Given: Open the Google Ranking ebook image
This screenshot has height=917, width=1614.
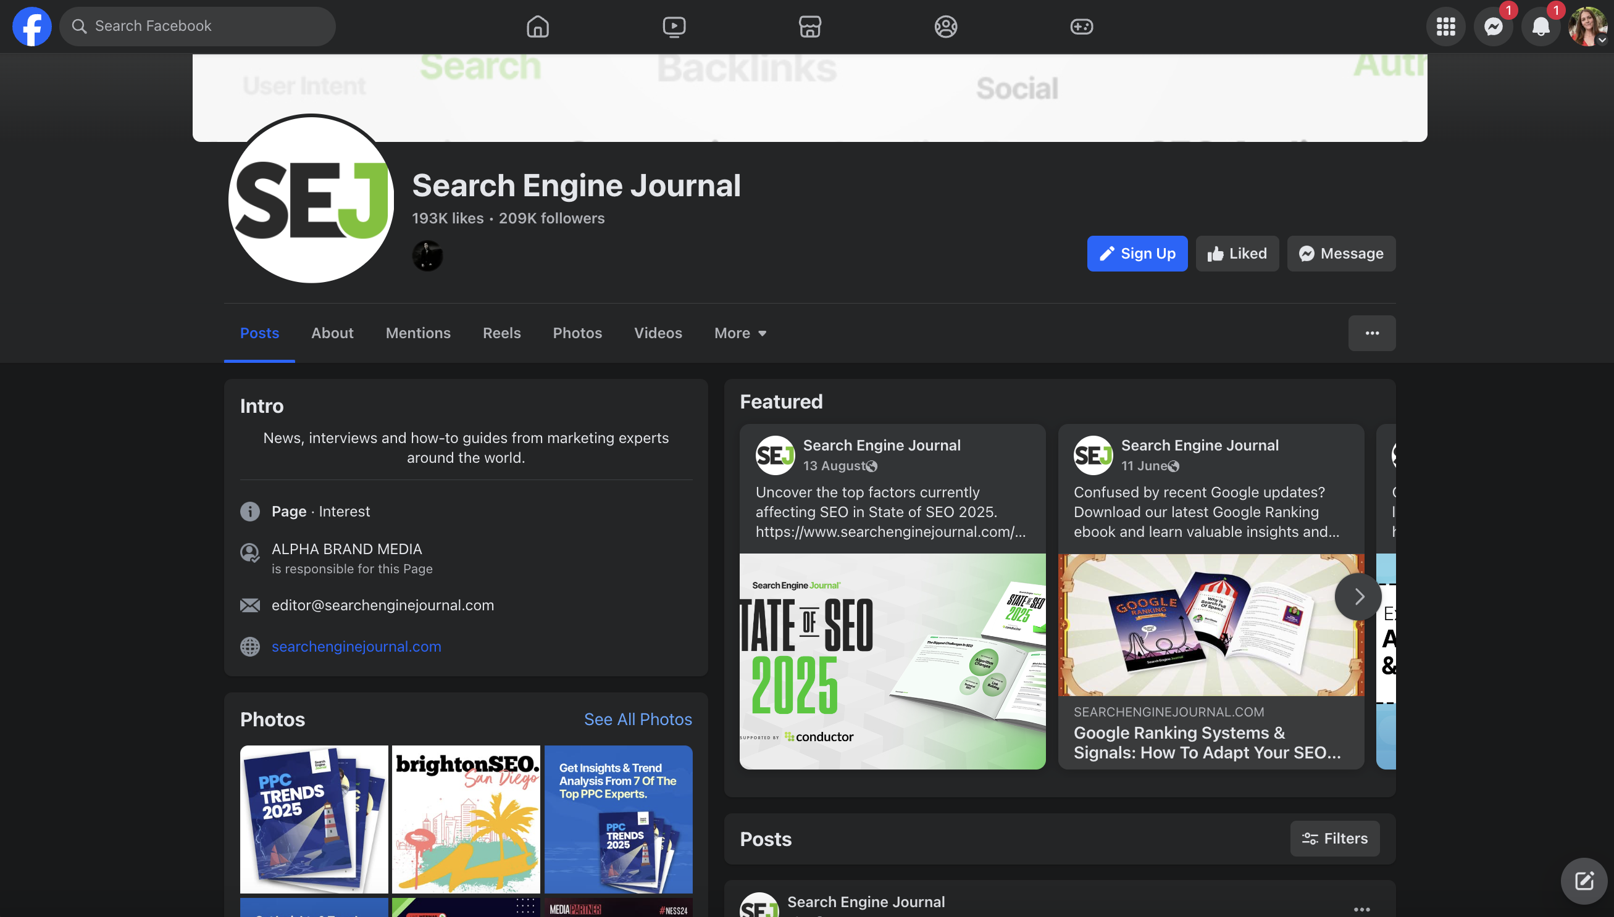Looking at the screenshot, I should (x=1211, y=624).
